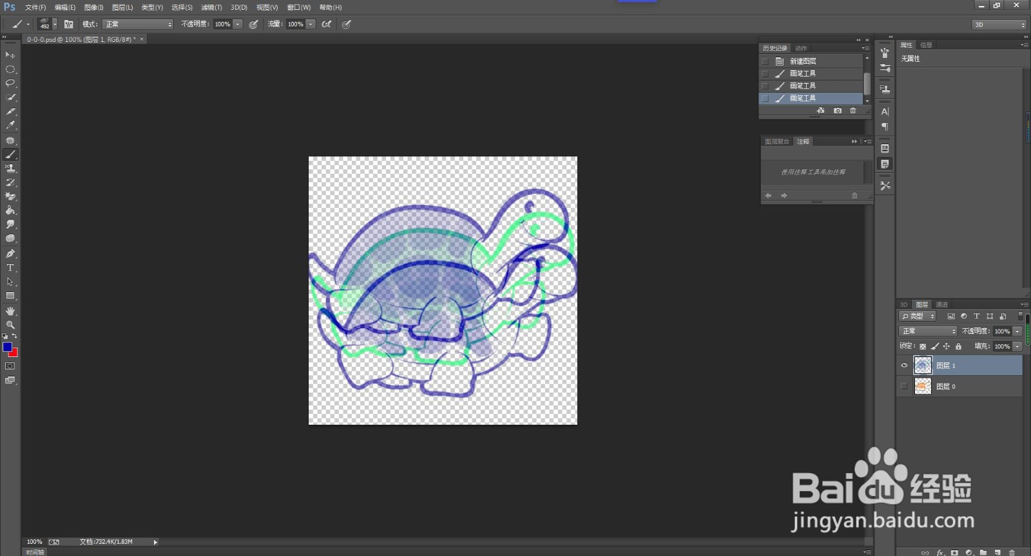Switch to the 图层复合 tab
Viewport: 1031px width, 556px height.
coord(777,142)
